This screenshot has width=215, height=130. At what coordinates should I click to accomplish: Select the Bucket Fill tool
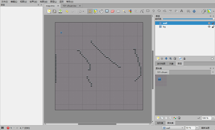101,11
